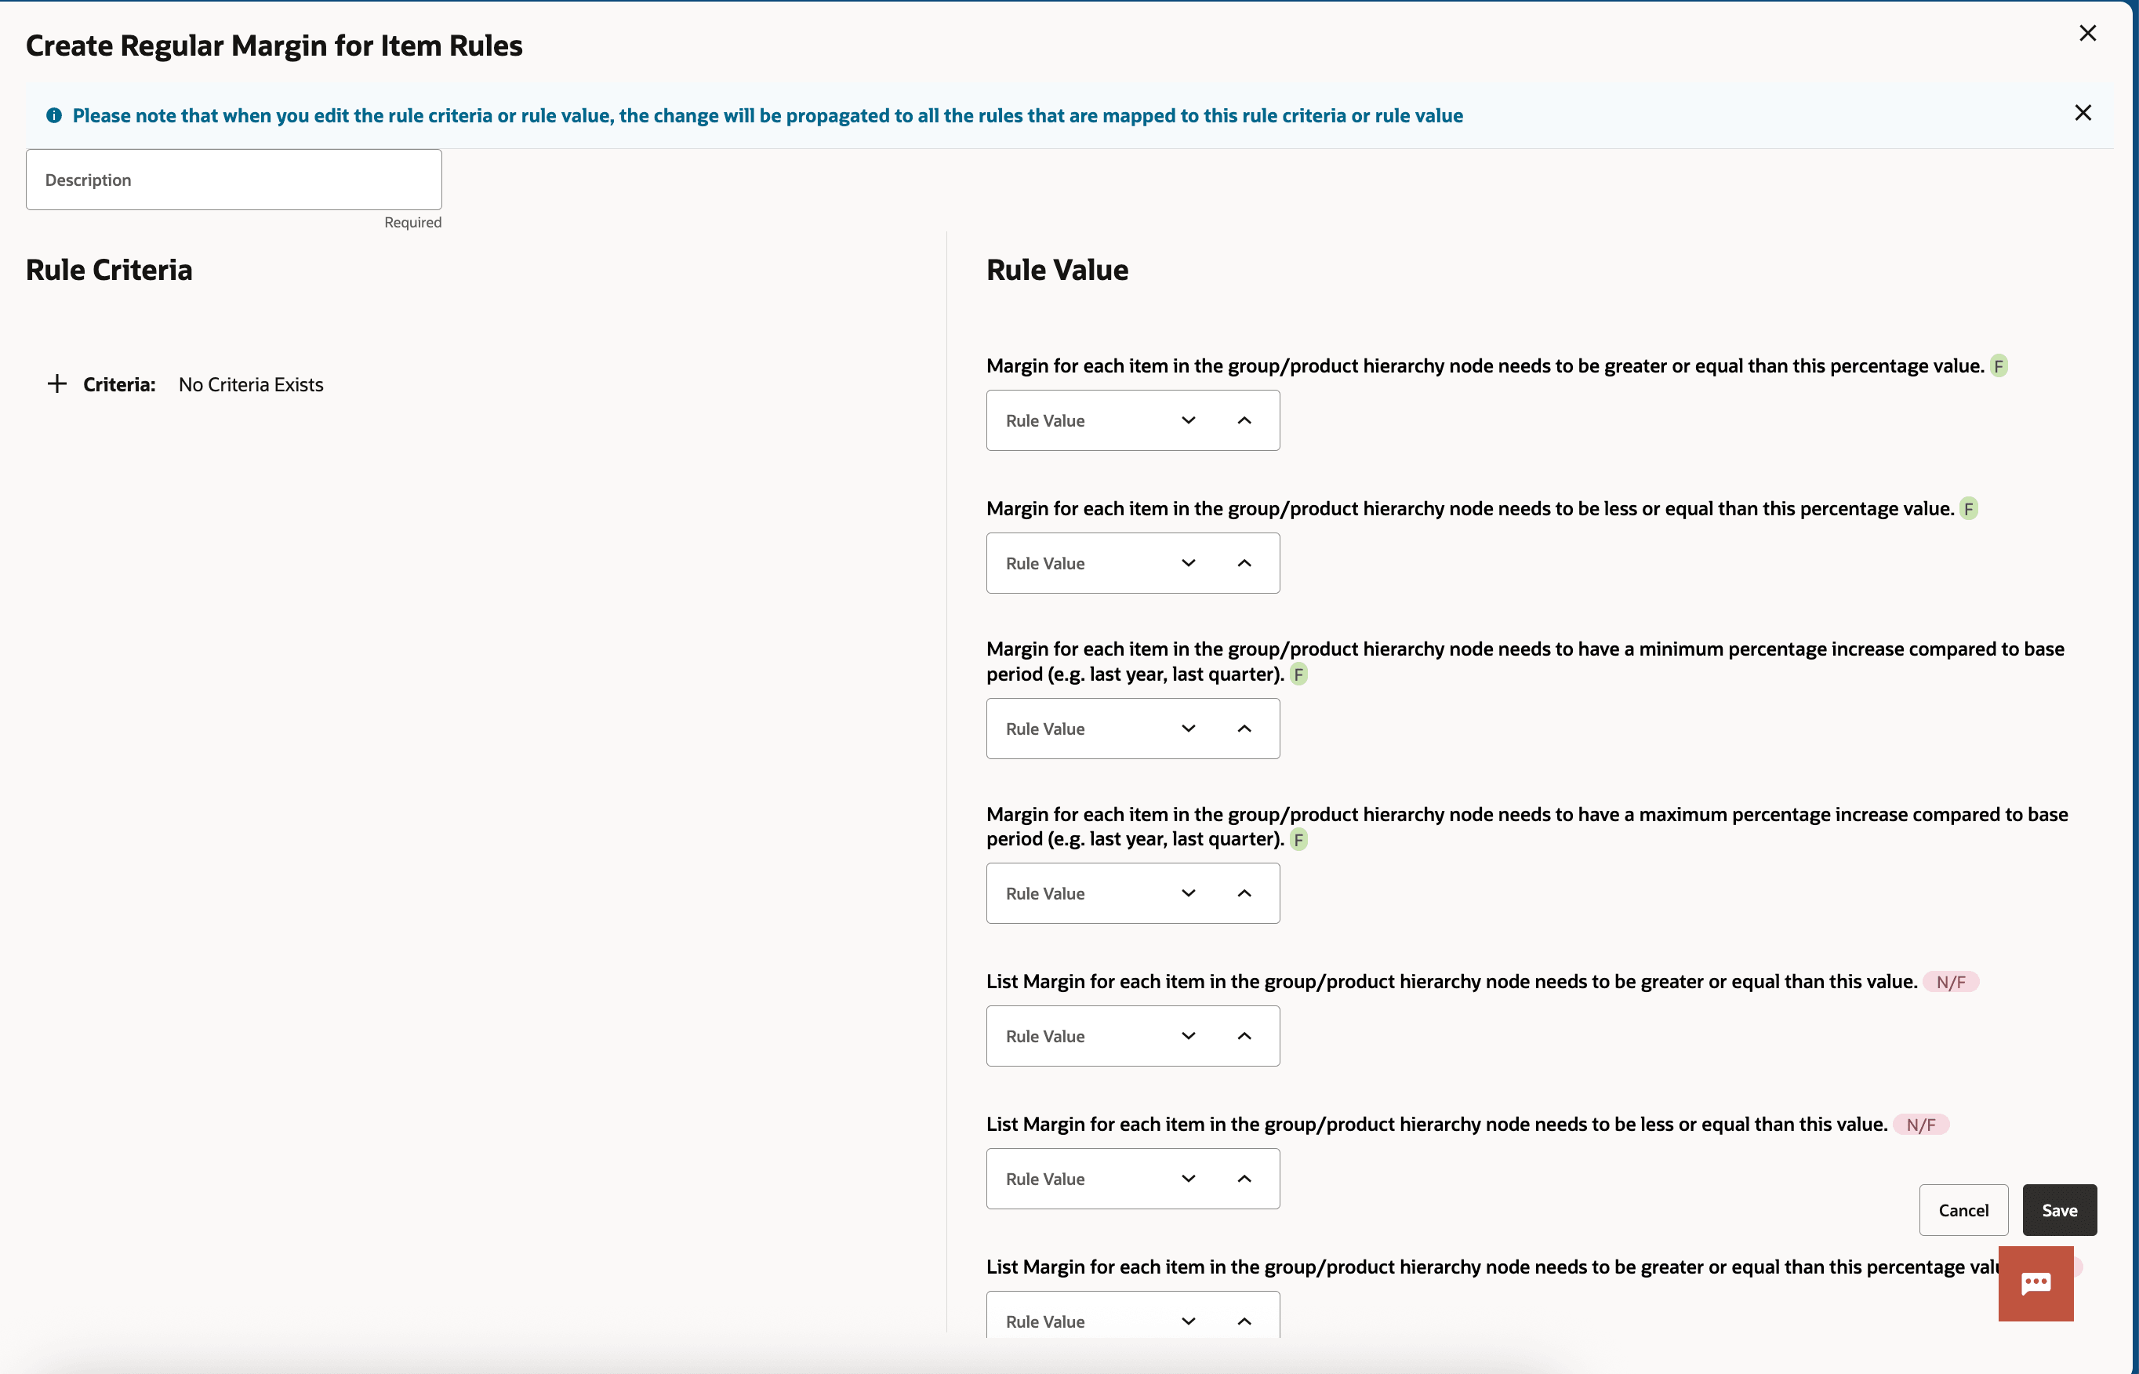Click the N/F badge on List Margin greater-or-equal value rule
2139x1374 pixels.
(1950, 981)
